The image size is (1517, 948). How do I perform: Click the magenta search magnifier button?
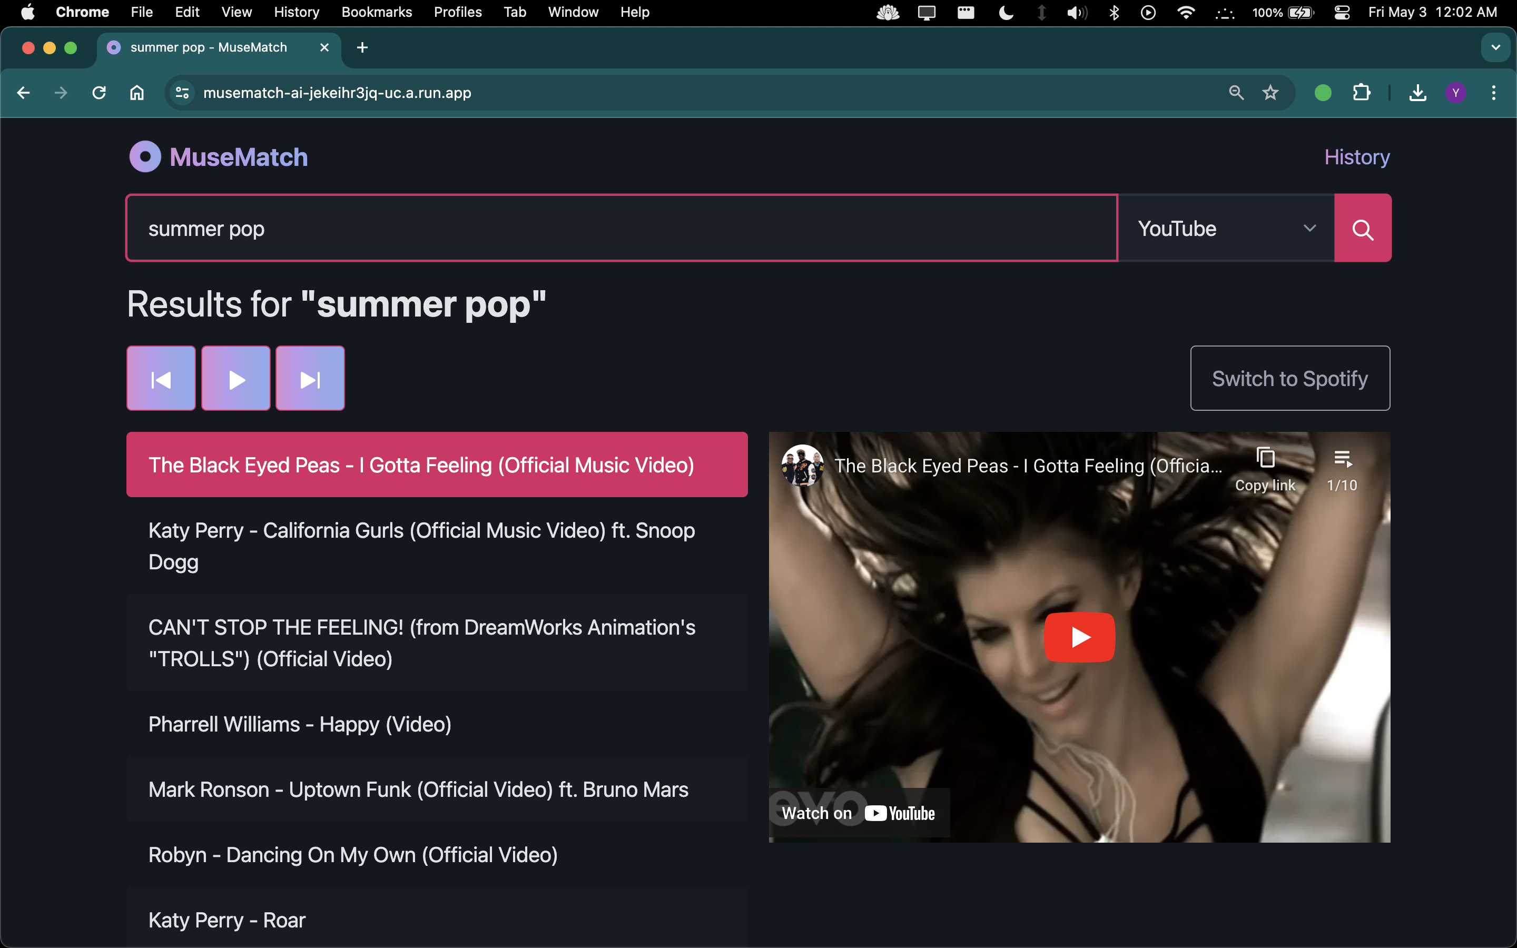tap(1362, 228)
